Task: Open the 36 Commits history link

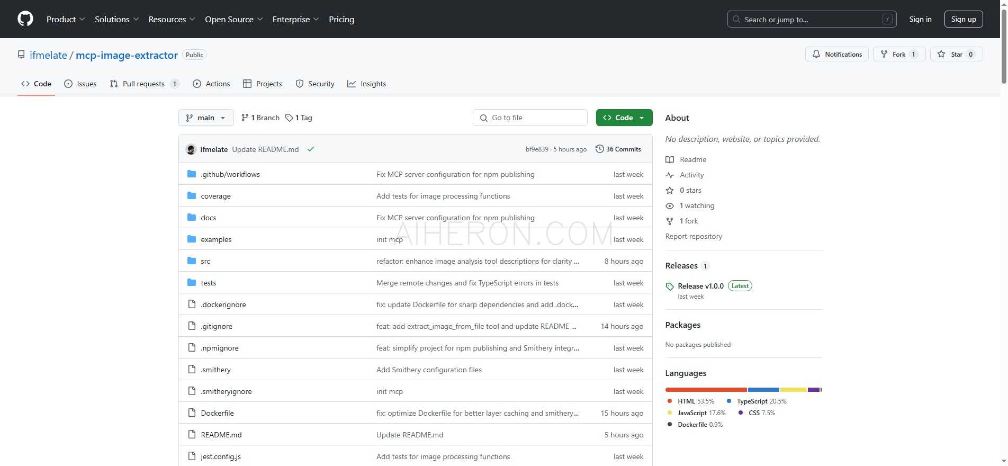Action: 618,149
